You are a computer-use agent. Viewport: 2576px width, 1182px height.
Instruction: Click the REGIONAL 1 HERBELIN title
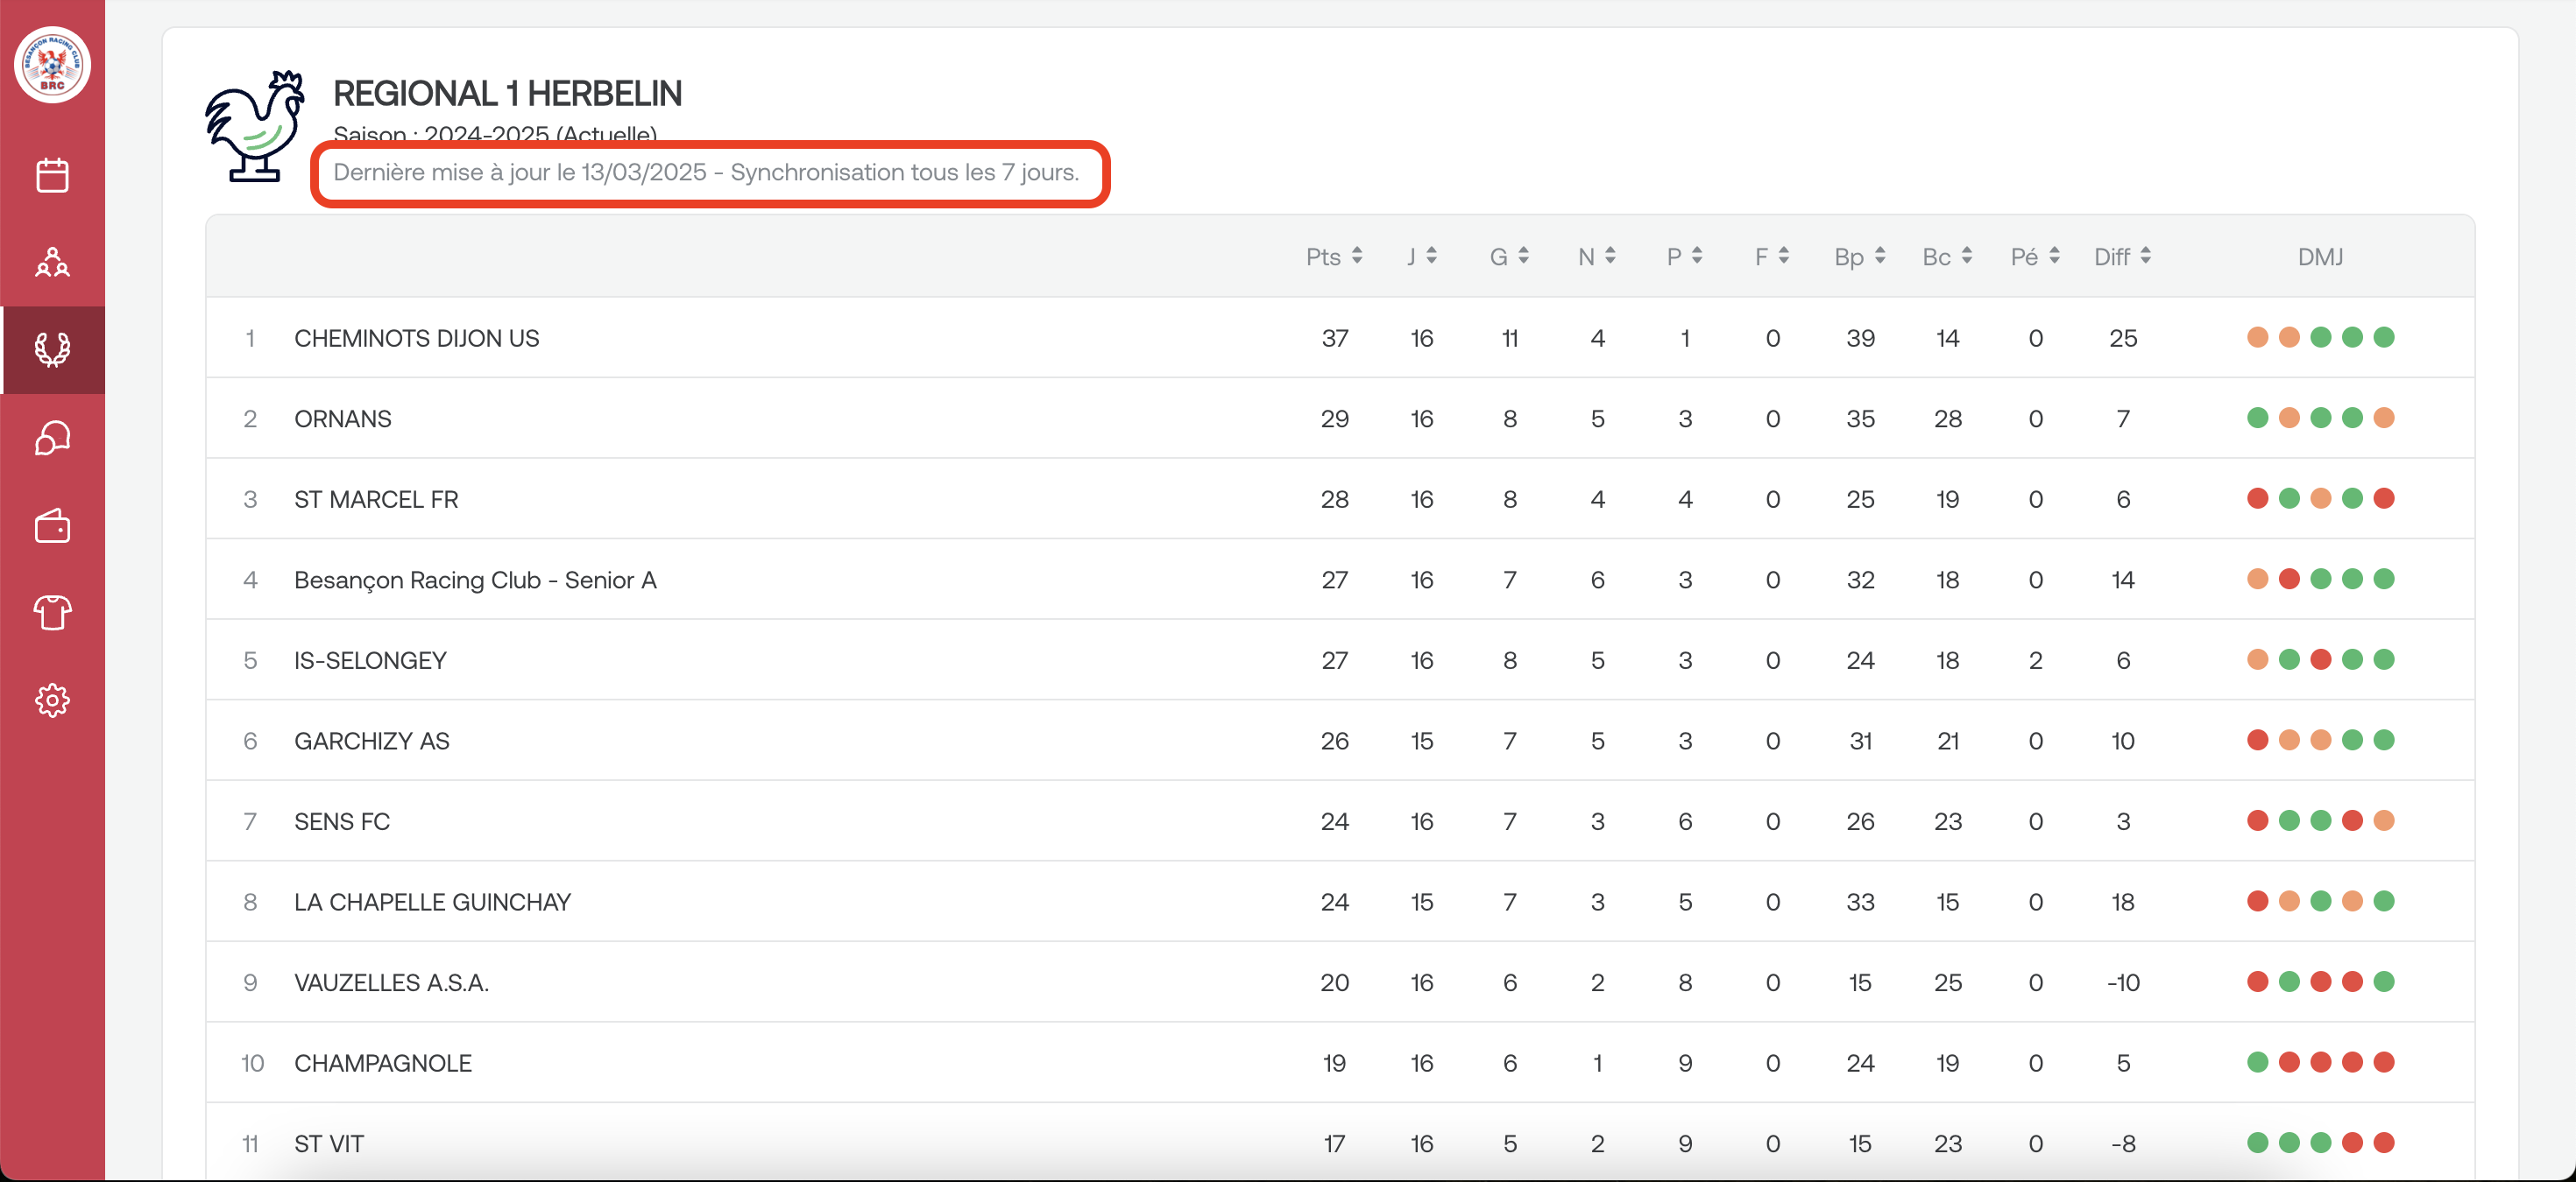(507, 94)
